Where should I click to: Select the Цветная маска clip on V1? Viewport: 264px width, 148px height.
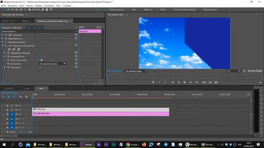[101, 114]
